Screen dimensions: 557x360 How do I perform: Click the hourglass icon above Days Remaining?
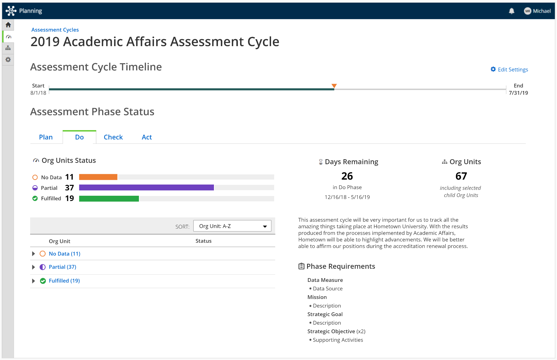tap(320, 162)
